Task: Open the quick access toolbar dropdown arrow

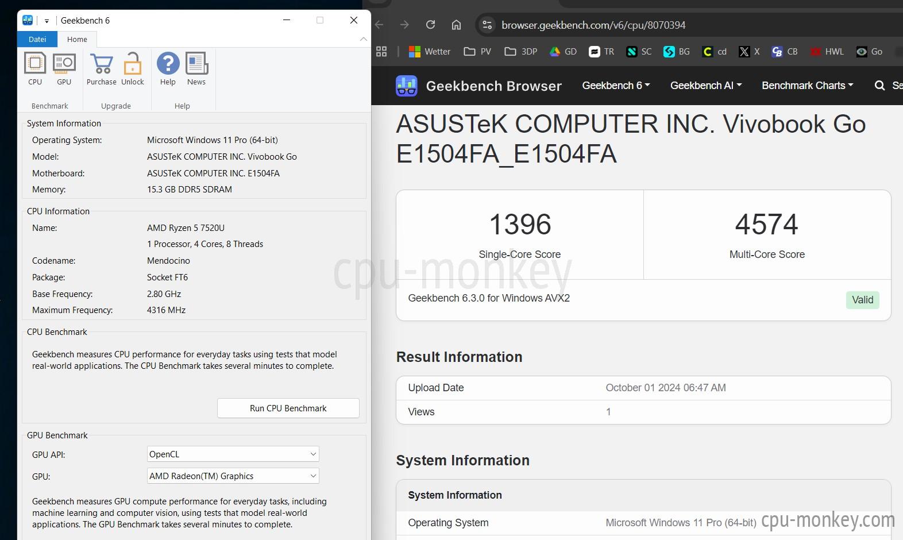Action: pos(47,21)
